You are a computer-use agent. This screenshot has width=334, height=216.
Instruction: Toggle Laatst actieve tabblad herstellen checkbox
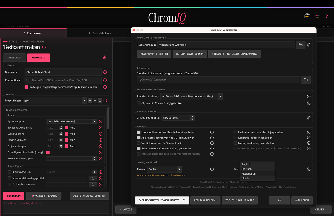(x=139, y=132)
